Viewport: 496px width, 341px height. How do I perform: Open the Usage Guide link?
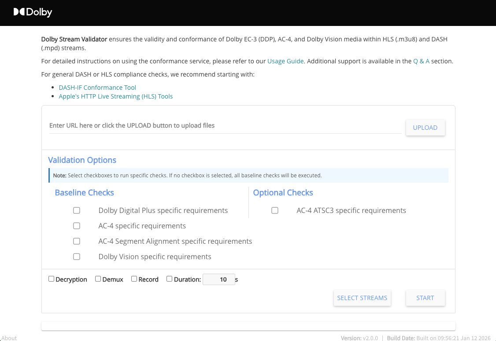(285, 61)
